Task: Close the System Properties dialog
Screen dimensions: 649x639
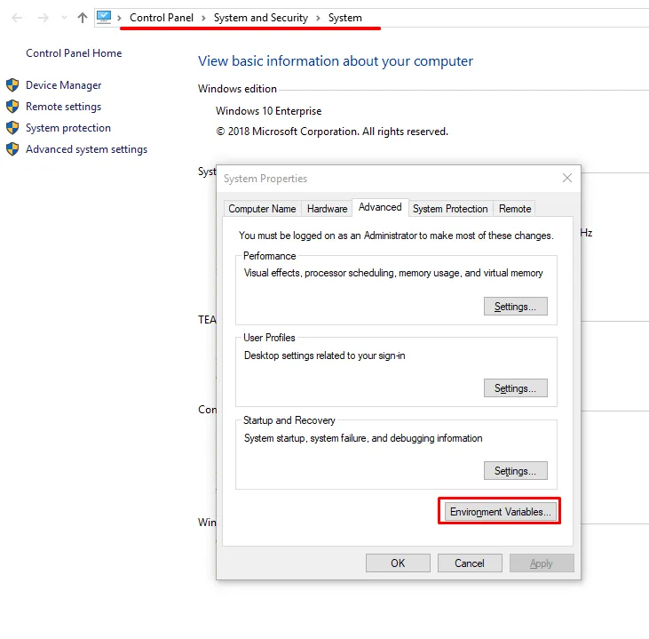Action: point(567,178)
